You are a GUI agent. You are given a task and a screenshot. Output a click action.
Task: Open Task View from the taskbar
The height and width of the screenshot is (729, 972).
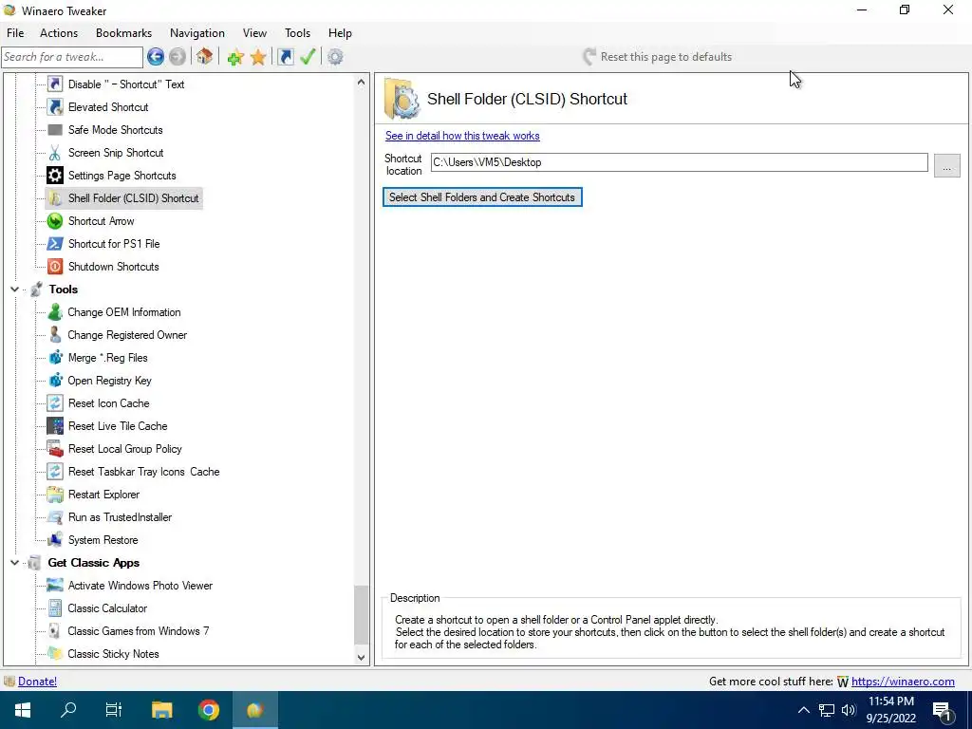coord(114,710)
